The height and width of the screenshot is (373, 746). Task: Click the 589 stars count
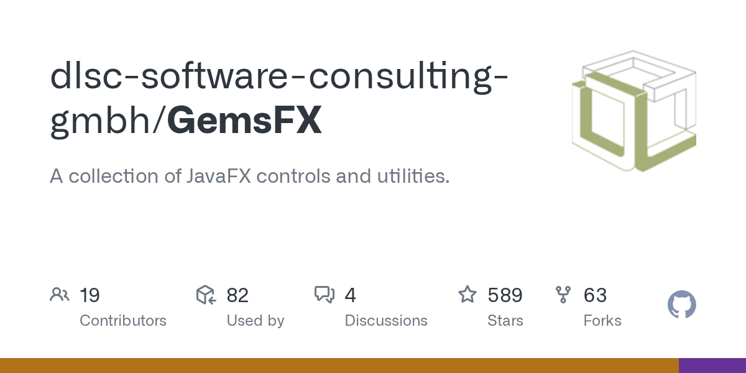coord(505,295)
